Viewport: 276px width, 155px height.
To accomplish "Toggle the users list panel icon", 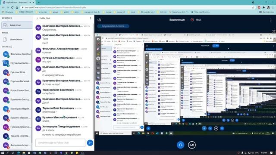I will 99,20.
